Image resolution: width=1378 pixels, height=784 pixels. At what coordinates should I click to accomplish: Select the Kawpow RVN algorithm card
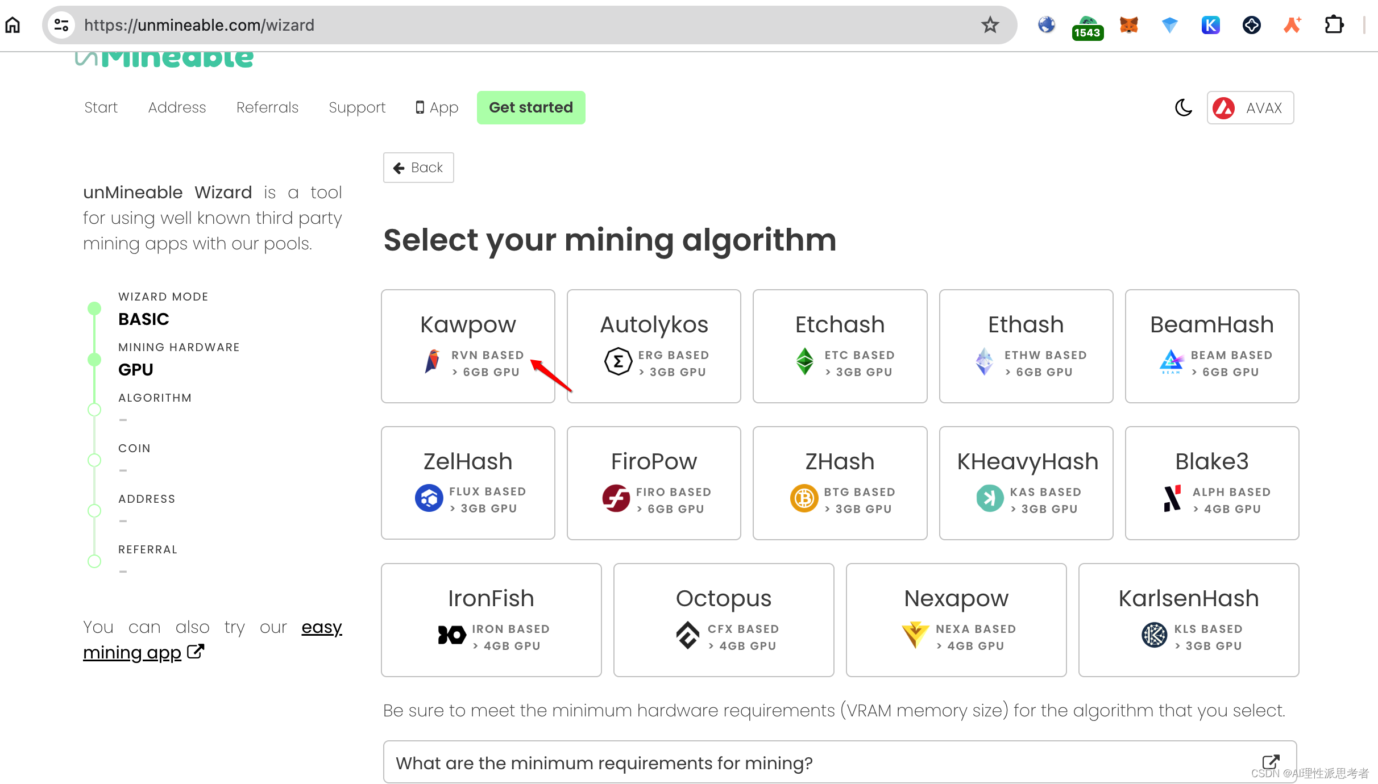[468, 346]
